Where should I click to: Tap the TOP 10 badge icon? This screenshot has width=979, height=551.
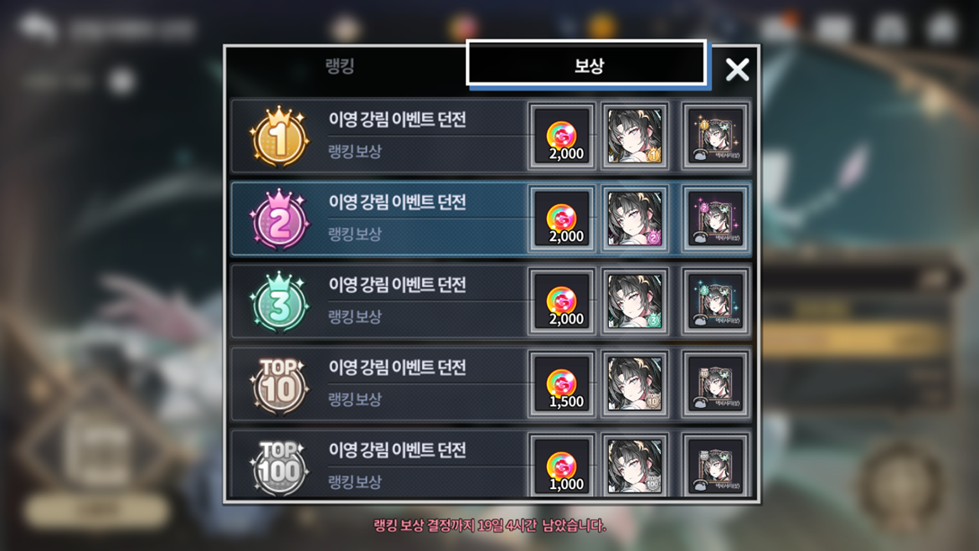279,384
